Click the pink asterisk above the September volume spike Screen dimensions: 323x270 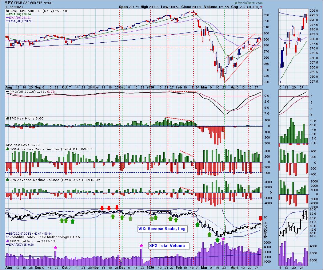point(55,248)
